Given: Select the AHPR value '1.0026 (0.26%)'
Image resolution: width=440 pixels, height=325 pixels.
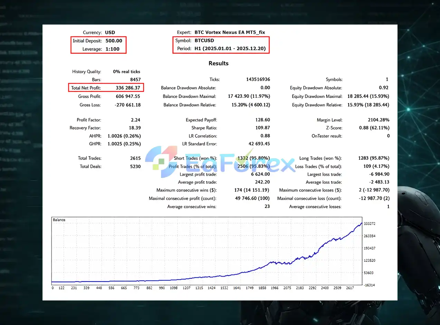Looking at the screenshot, I should click(x=124, y=136).
